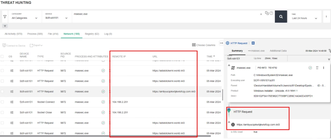Click the Remote IP column header
This screenshot has width=331, height=139.
click(x=119, y=57)
